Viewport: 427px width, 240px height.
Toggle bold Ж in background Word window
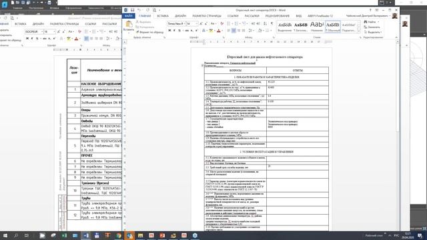[x=27, y=39]
